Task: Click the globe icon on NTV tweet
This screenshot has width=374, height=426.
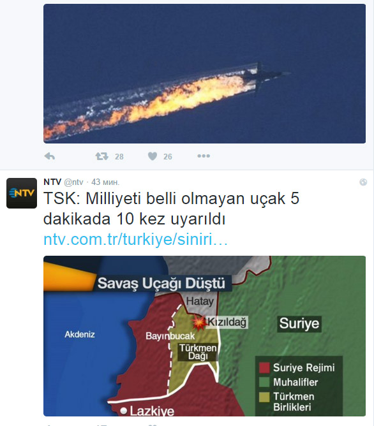Action: coord(363,182)
